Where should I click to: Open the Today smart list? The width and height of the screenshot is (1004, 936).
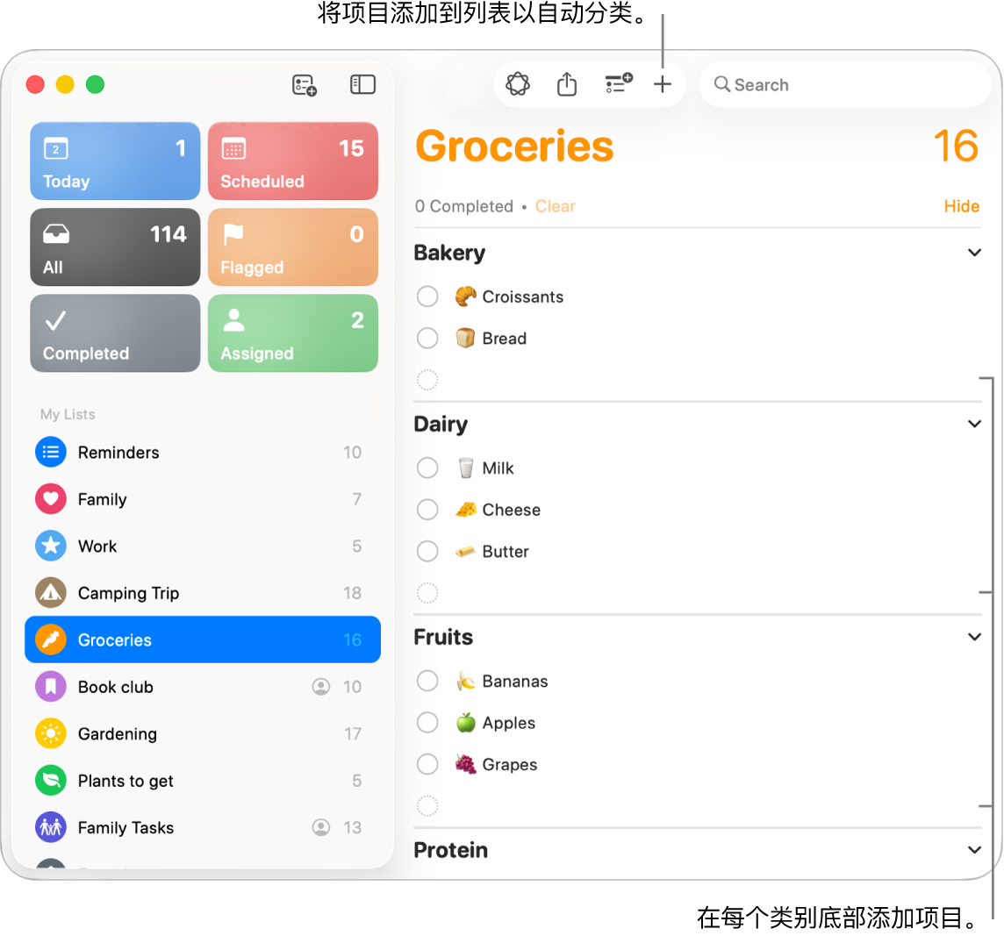tap(115, 161)
